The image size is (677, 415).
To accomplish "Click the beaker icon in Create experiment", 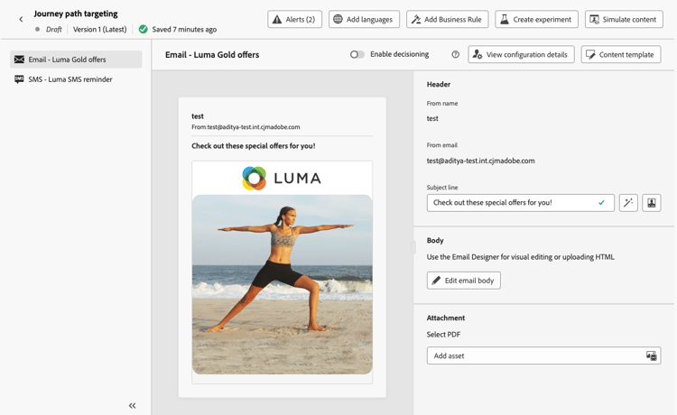I will 505,19.
